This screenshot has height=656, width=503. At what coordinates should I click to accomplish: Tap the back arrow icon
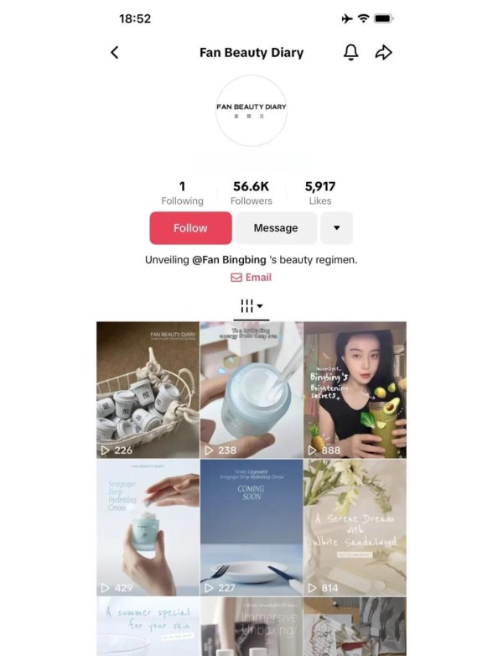(x=115, y=52)
